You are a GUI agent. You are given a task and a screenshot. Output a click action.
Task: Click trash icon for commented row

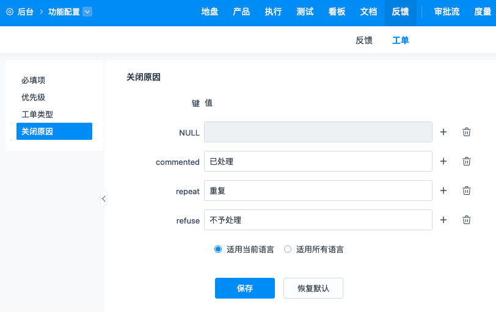pyautogui.click(x=466, y=161)
